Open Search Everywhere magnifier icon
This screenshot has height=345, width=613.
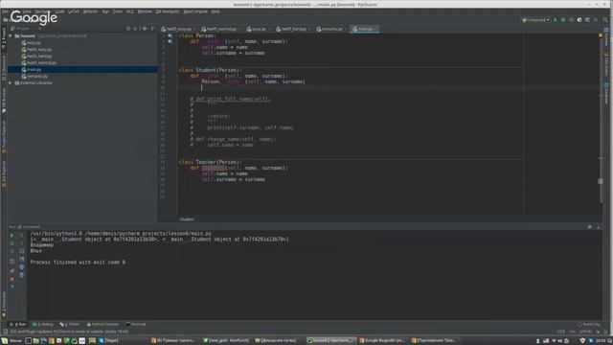(x=604, y=19)
